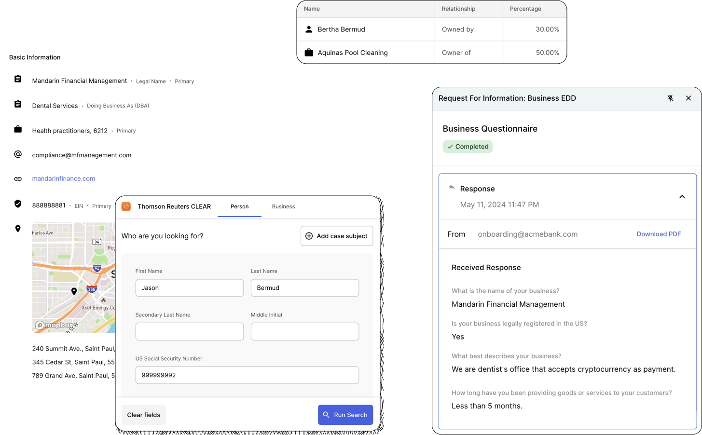
Task: Click the Add case subject button
Action: click(337, 236)
